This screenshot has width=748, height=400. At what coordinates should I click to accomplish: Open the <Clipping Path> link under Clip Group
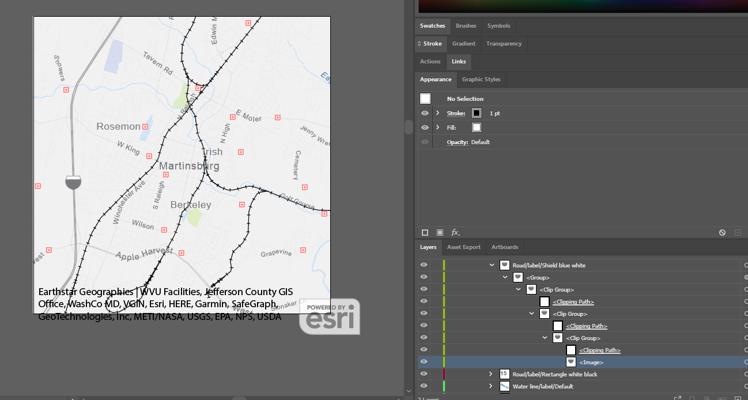tap(586, 326)
